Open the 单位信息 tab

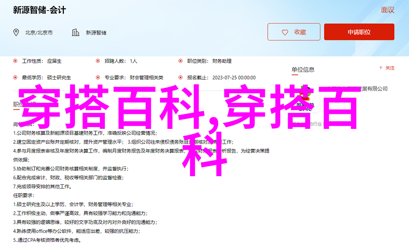303,70
